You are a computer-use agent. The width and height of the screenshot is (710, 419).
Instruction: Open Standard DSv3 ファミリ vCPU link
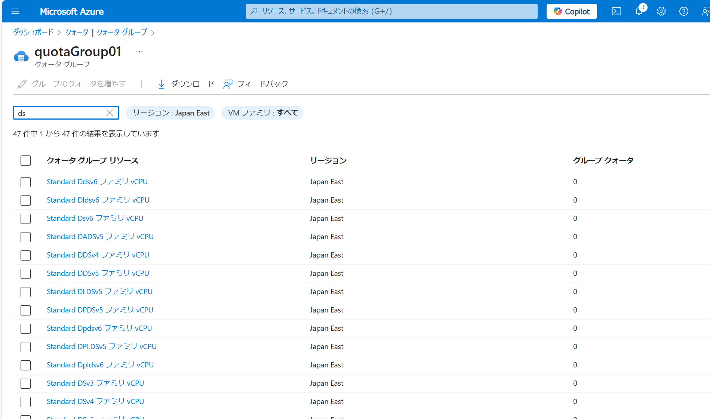[x=95, y=383]
